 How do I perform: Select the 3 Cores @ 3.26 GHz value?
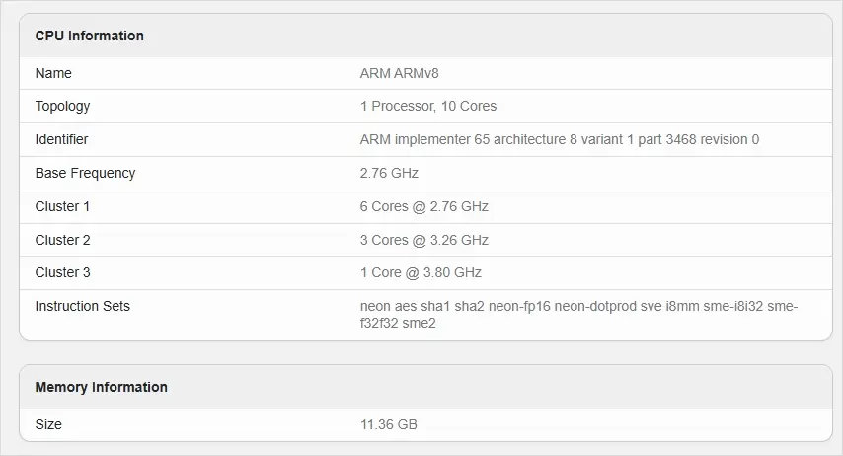(424, 240)
